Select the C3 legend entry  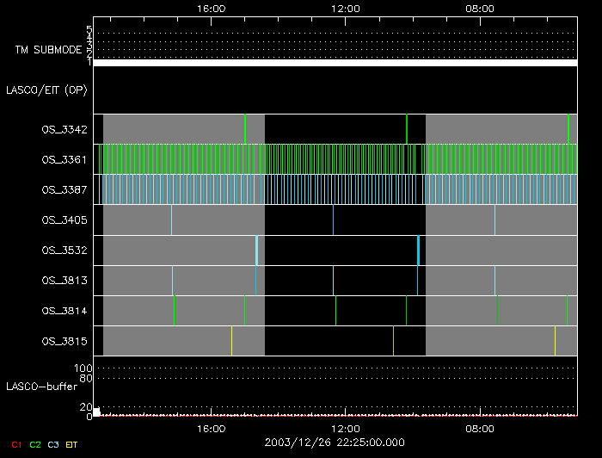53,443
